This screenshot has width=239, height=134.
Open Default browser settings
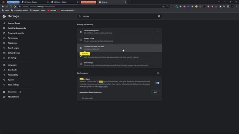(14, 53)
